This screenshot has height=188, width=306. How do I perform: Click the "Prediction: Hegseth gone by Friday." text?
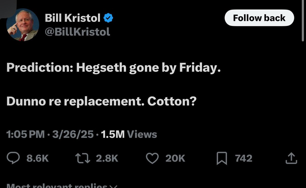[113, 69]
